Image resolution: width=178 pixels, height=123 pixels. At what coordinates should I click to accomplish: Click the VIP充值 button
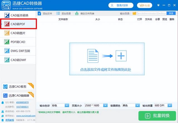[145, 5]
